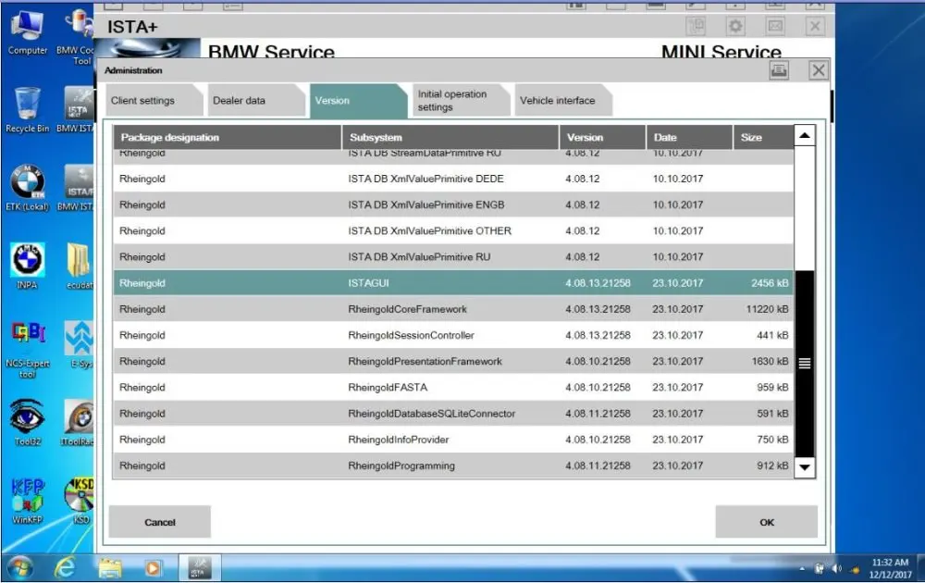Click the print icon on the Administration dialog
This screenshot has width=925, height=583.
coord(778,69)
